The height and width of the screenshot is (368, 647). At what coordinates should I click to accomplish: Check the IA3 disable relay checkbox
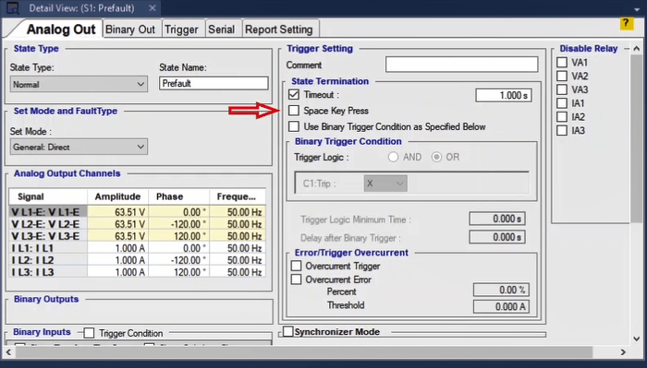[562, 130]
